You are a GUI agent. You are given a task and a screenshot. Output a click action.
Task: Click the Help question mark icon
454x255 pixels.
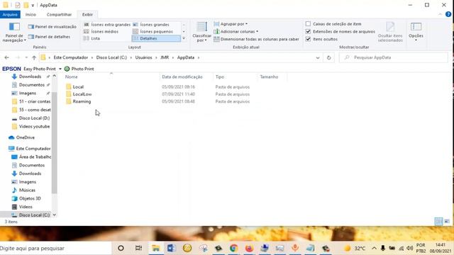coord(448,14)
